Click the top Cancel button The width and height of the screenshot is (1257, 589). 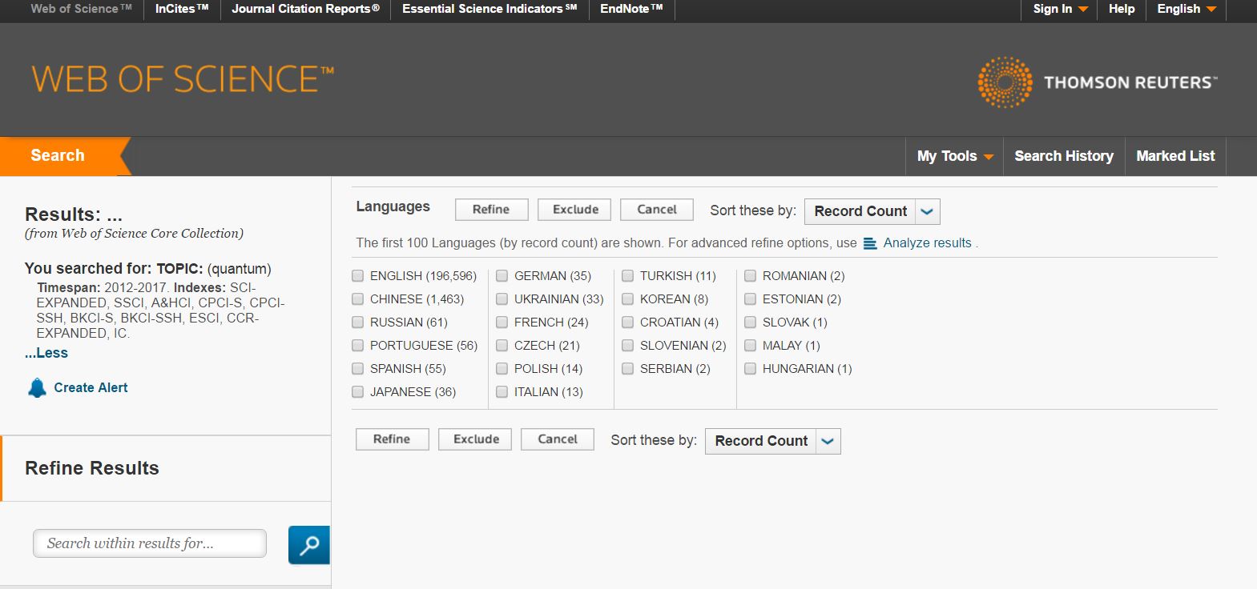[657, 210]
